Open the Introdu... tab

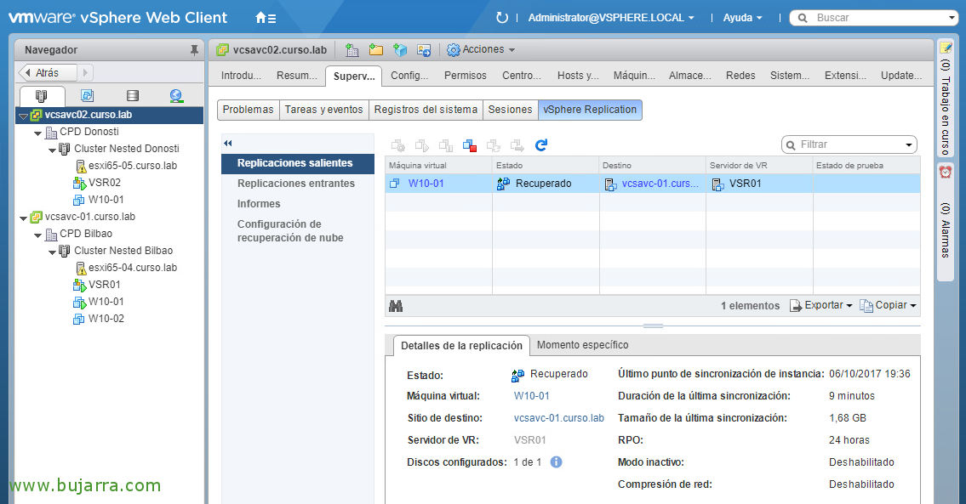[x=241, y=75]
